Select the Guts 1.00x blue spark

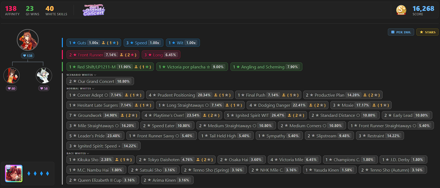click(x=94, y=43)
